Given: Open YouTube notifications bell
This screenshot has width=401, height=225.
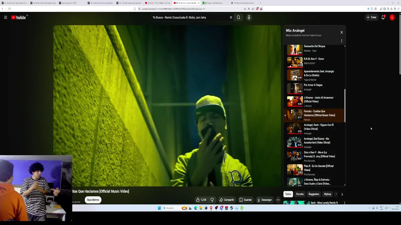Looking at the screenshot, I should pos(383,17).
